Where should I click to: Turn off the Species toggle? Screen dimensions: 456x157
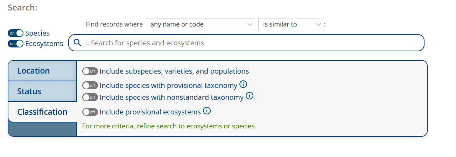[15, 33]
